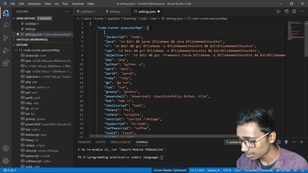
Task: Split the terminal panel
Action: click(x=279, y=142)
